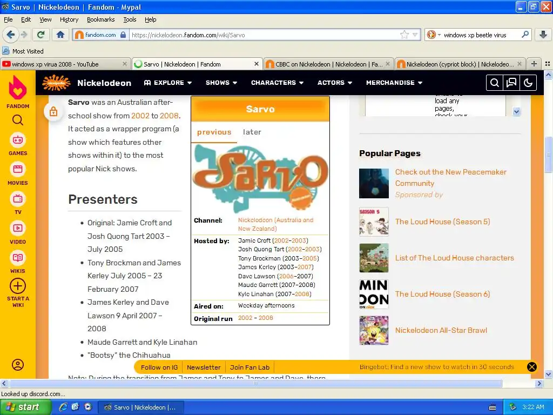Click the Join Fan Lab link
Image resolution: width=553 pixels, height=415 pixels.
click(249, 367)
